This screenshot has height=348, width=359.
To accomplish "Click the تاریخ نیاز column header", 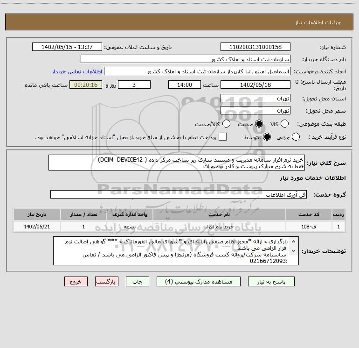I will (x=37, y=215).
